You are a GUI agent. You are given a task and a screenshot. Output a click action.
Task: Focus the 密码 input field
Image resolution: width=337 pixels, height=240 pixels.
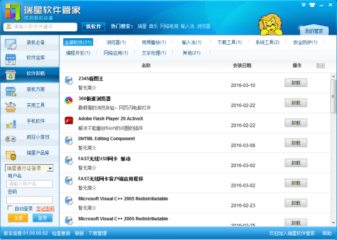[29, 200]
